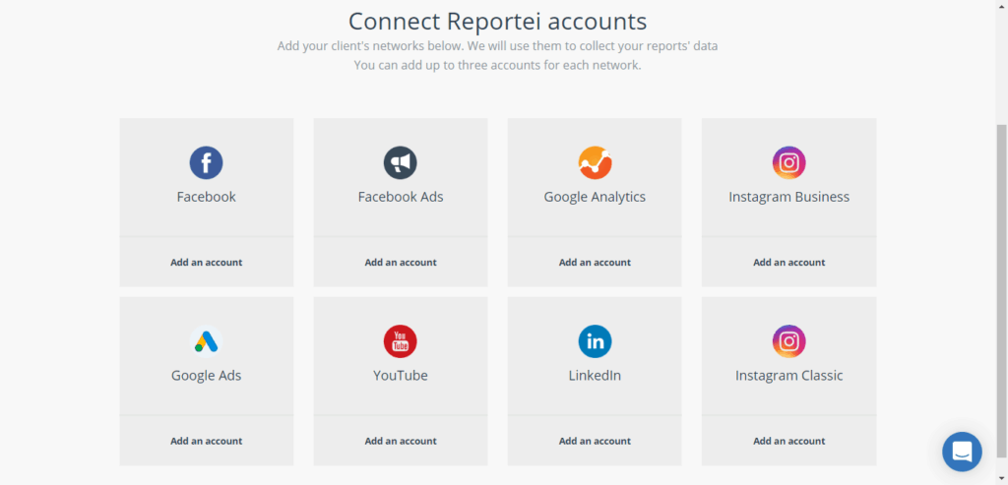Click the LinkedIn logo icon
This screenshot has width=1008, height=485.
[595, 341]
